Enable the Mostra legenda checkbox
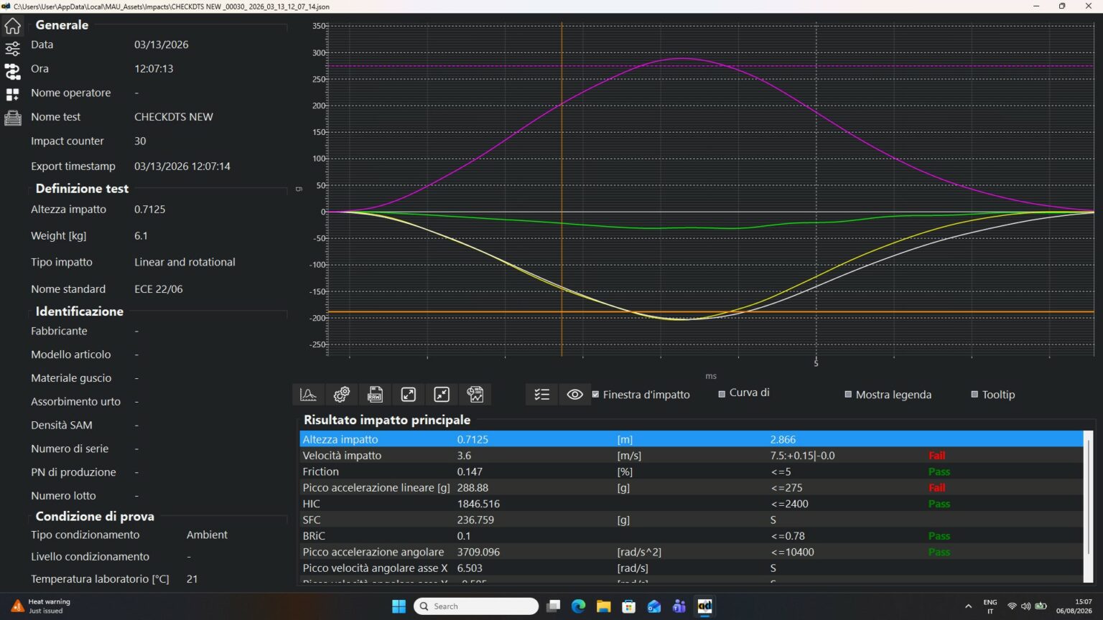 (x=848, y=395)
